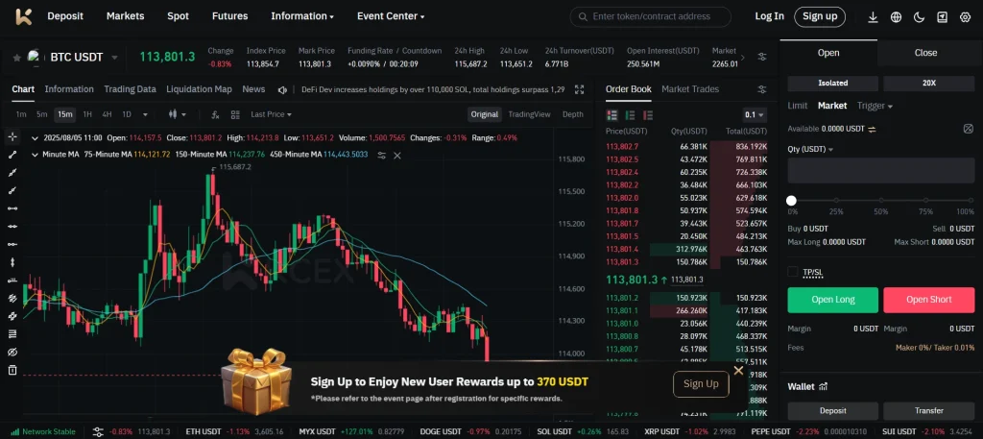Expand the chart to fullscreen
Image resolution: width=983 pixels, height=439 pixels.
click(x=579, y=89)
